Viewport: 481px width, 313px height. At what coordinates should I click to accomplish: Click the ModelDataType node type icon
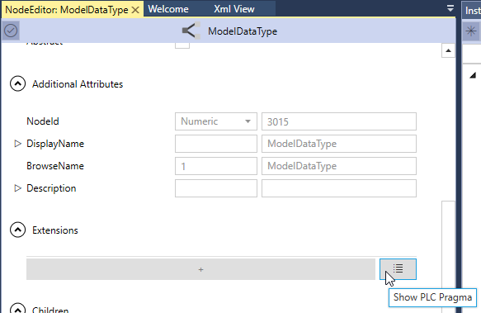[191, 31]
